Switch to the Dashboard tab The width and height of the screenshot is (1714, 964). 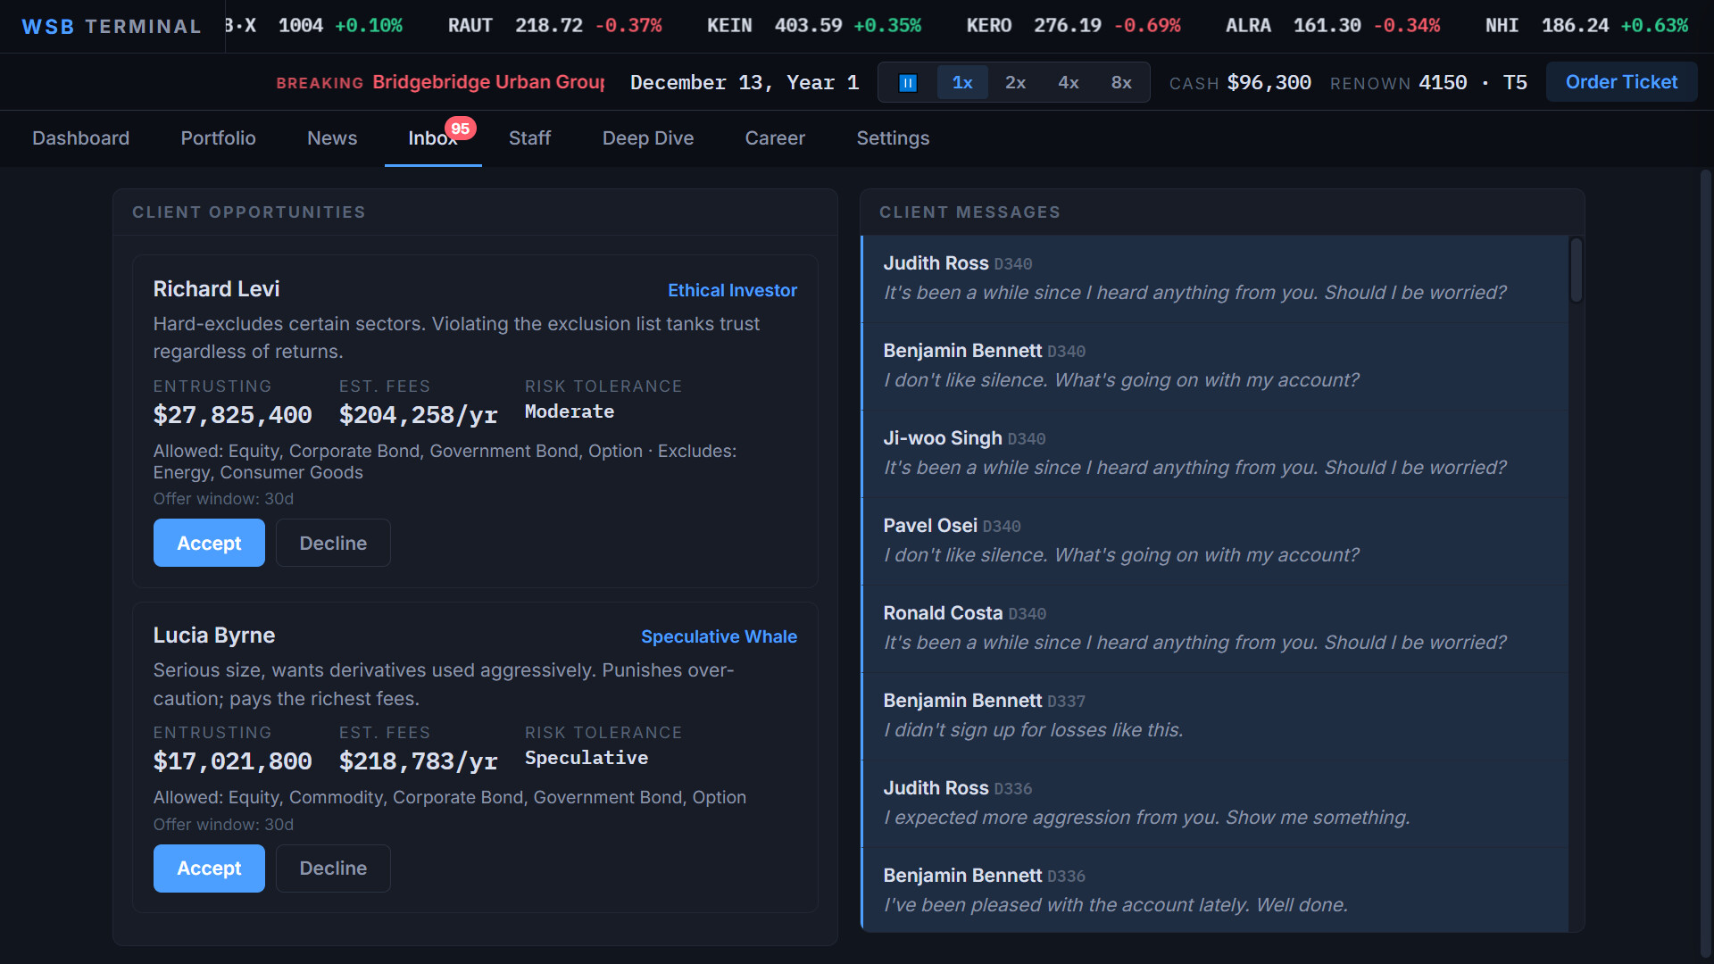[80, 138]
